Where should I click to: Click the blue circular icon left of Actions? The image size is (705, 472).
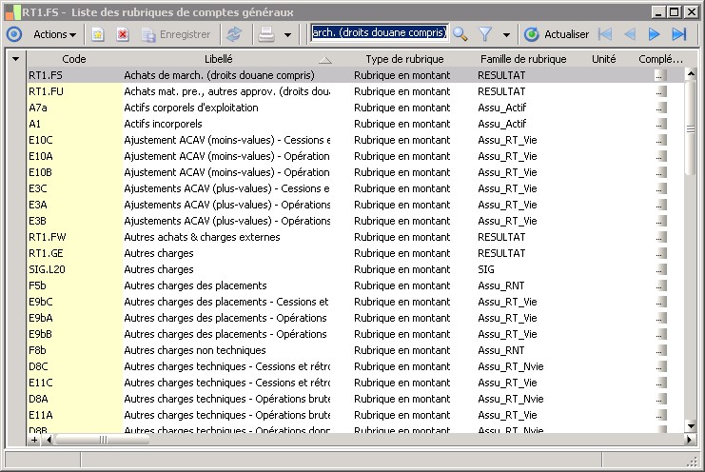tap(13, 34)
